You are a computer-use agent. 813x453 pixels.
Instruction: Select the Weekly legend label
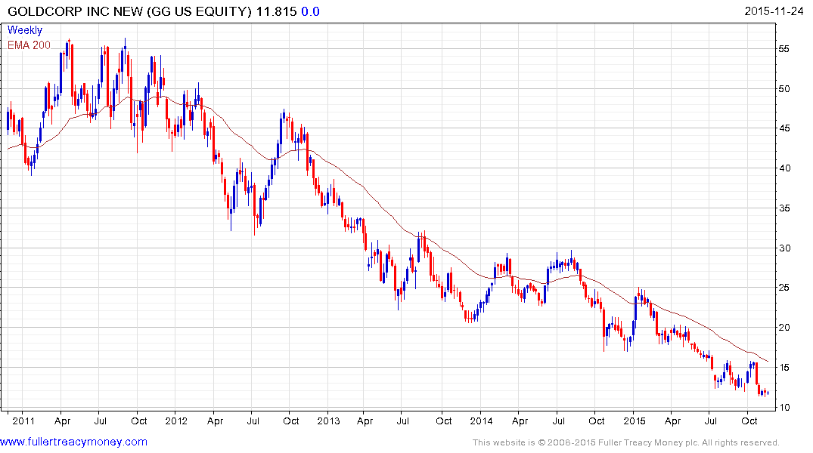click(x=24, y=30)
